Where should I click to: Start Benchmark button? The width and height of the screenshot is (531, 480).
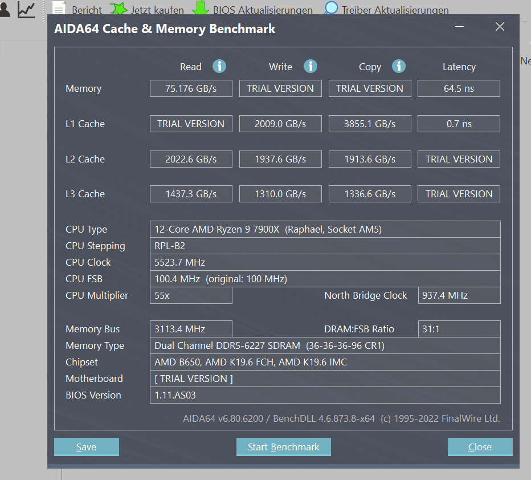point(284,447)
